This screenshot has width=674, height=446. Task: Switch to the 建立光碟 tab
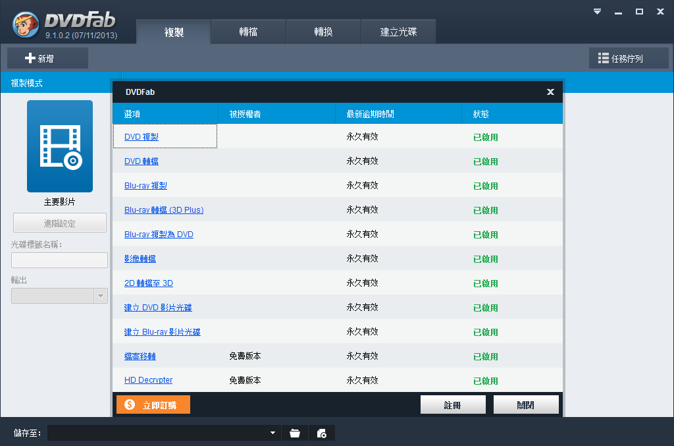coord(398,32)
